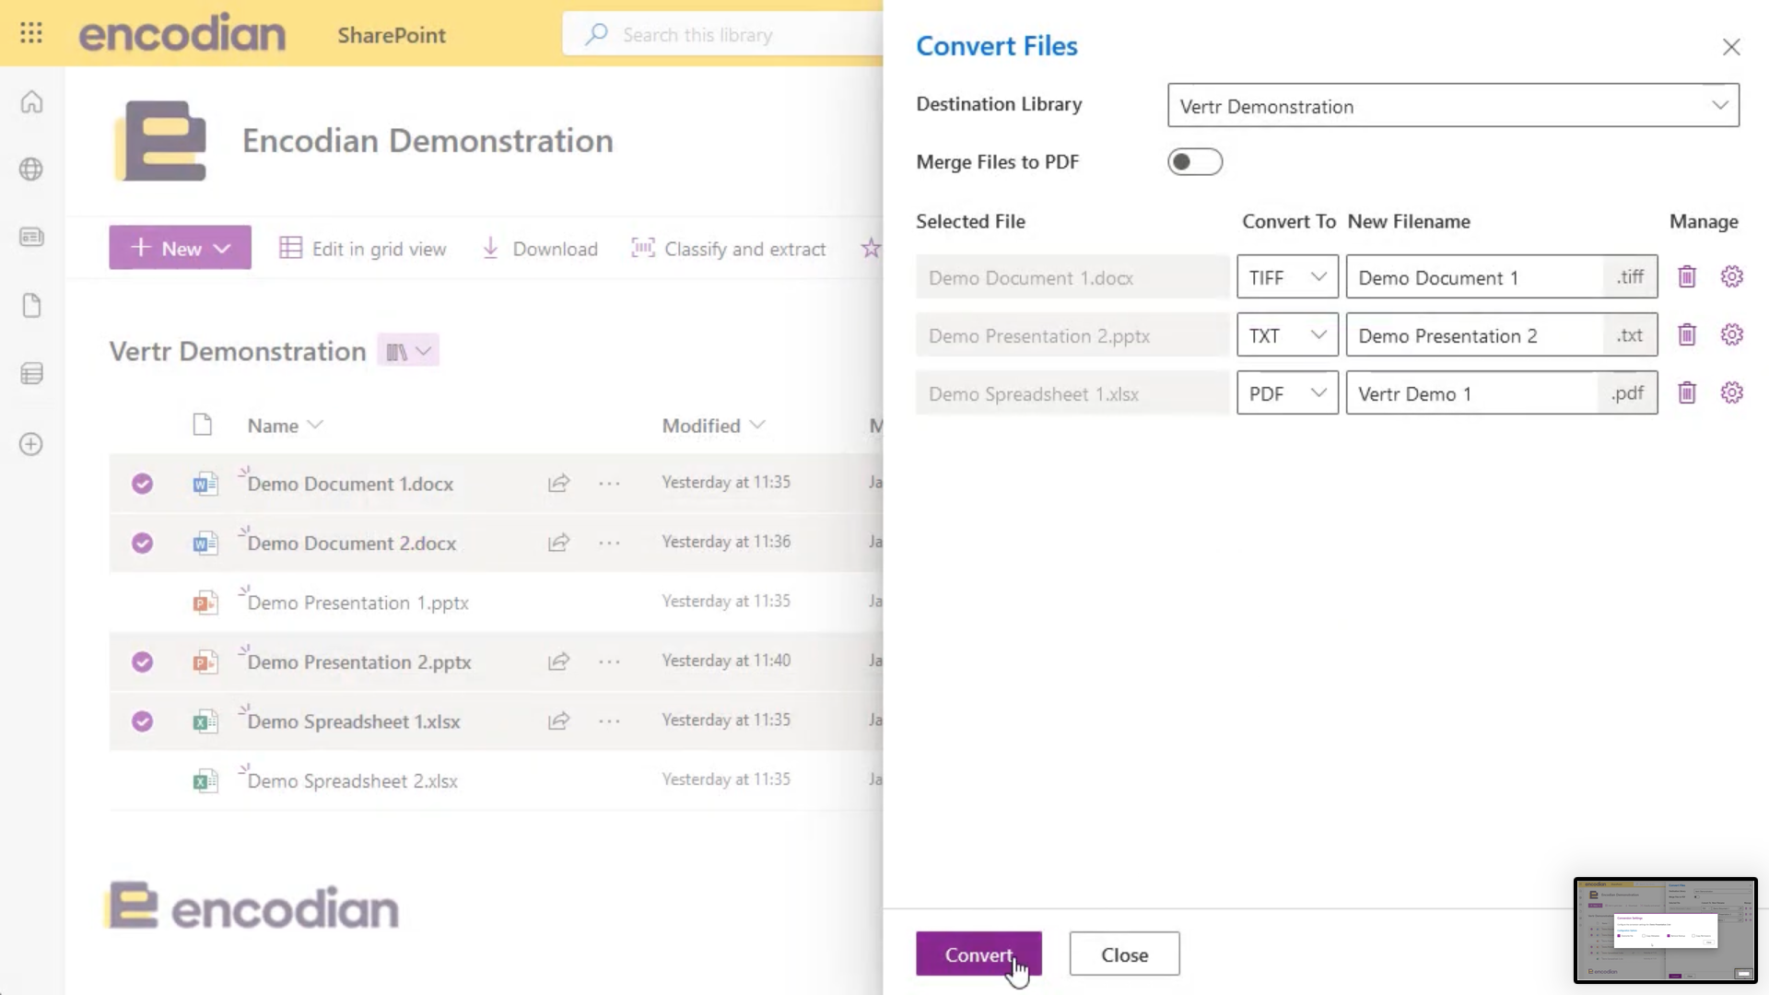Open Demo Spreadsheet 2.xlsx file
This screenshot has width=1769, height=995.
(x=352, y=780)
